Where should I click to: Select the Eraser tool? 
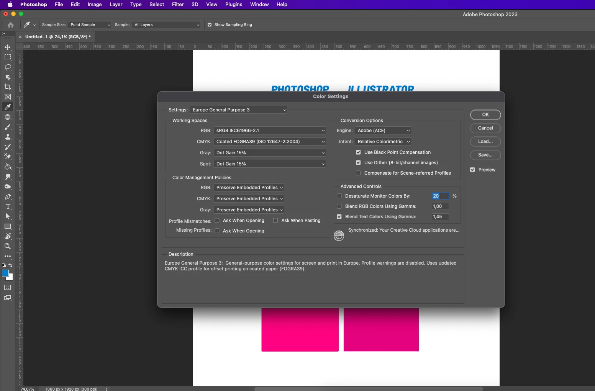click(x=8, y=157)
